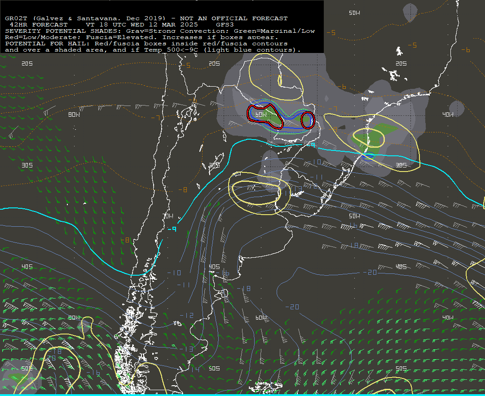Screen dimensions: 485x396
Task: Click the 'POTENTIAL FOR HAIL' legend line
Action: (146, 44)
